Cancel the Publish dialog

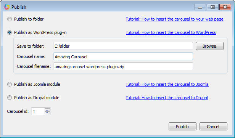click(x=213, y=127)
